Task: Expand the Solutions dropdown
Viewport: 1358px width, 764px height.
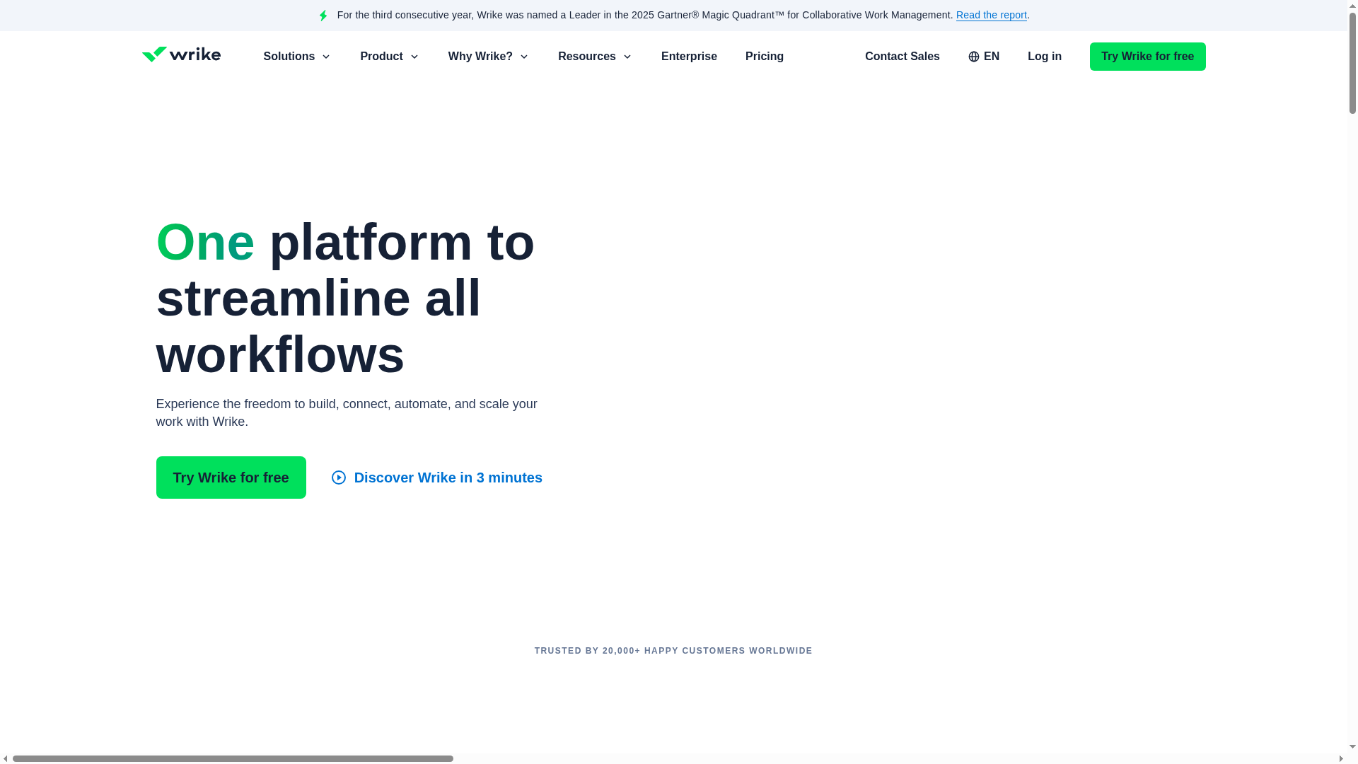Action: [296, 56]
